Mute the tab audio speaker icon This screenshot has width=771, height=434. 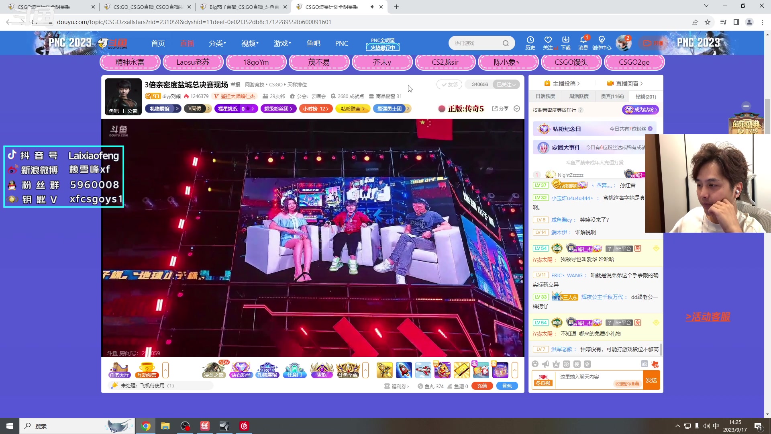(372, 7)
